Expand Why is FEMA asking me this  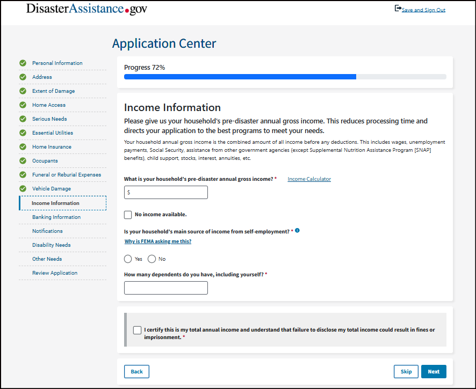click(158, 241)
